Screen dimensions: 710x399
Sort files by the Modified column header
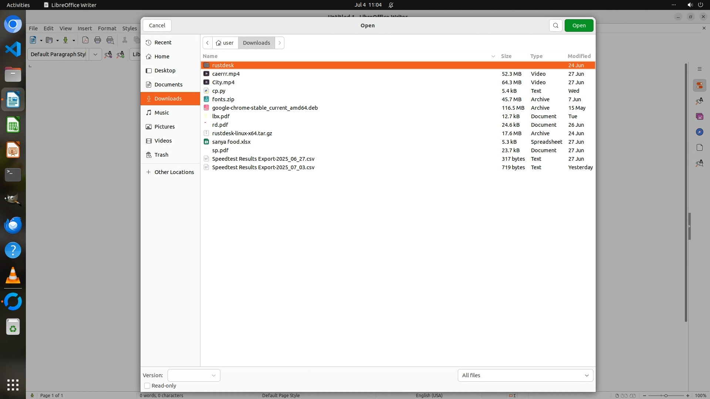pyautogui.click(x=579, y=56)
